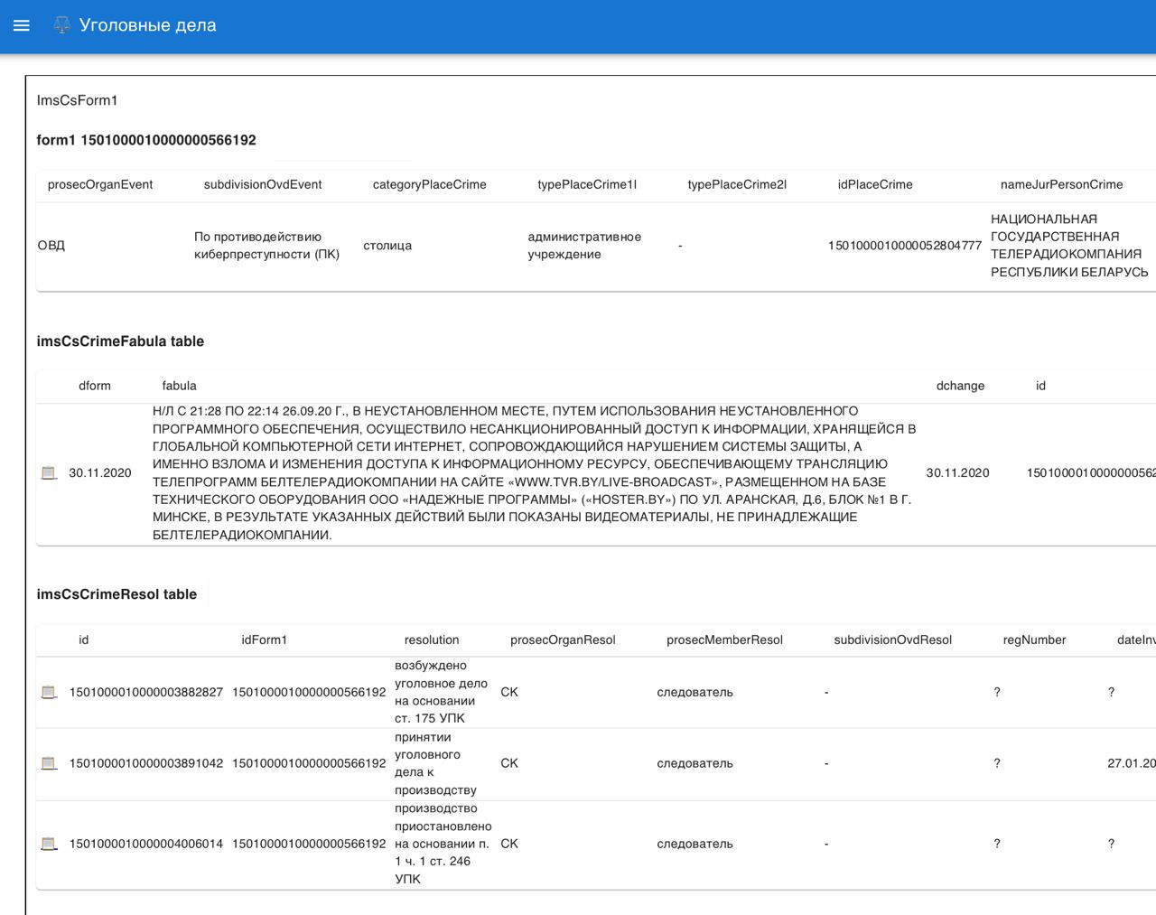Select the subdivisionOvdEvent column header
1156x915 pixels.
click(263, 184)
